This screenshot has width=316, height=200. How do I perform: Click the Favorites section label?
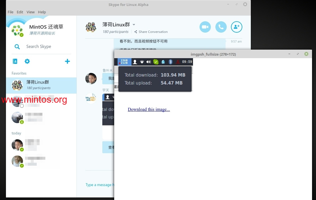click(19, 73)
